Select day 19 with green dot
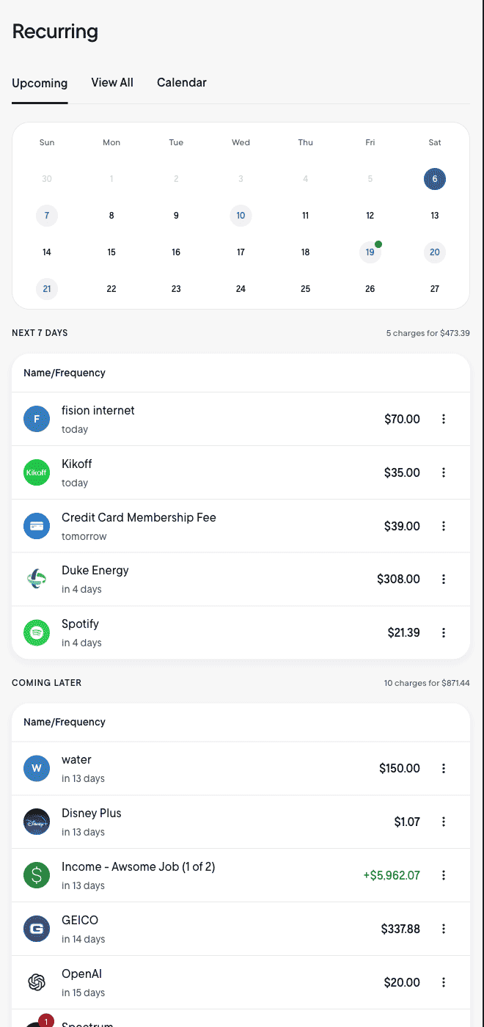 [x=370, y=252]
